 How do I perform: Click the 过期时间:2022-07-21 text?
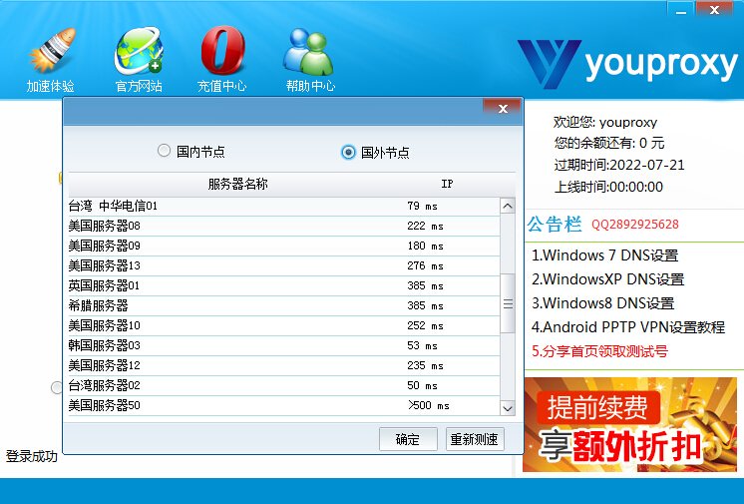point(619,165)
